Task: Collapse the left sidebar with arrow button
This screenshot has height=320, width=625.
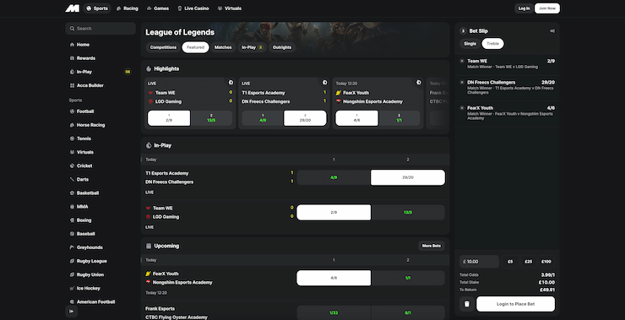Action: tap(71, 312)
